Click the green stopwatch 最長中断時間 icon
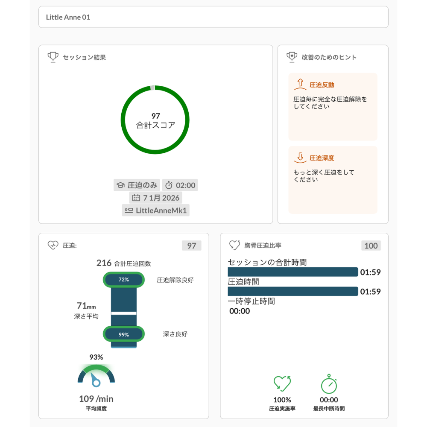427x427 pixels. pyautogui.click(x=329, y=384)
